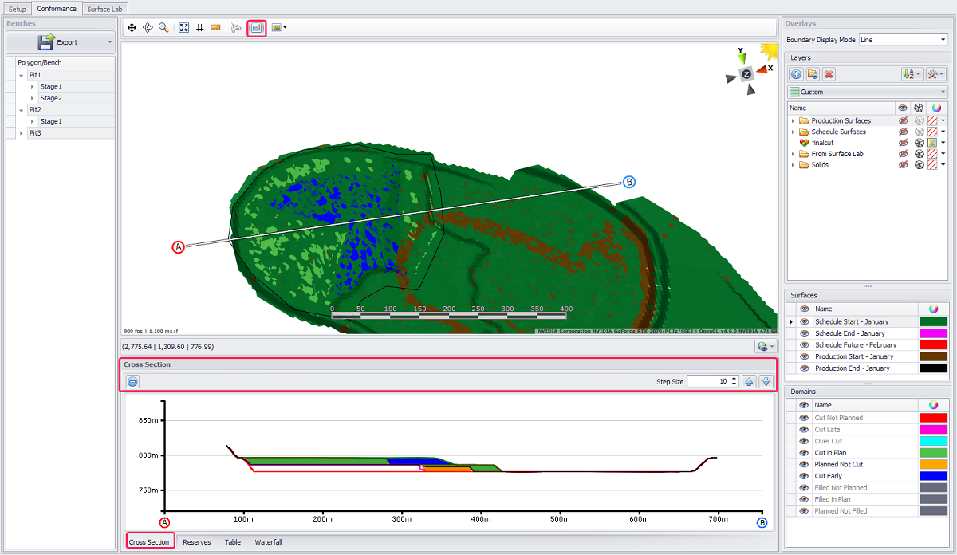Click the zoom-to-extents icon

click(x=184, y=27)
